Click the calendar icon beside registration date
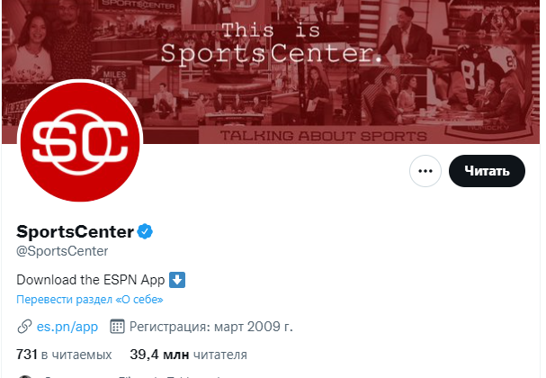 [116, 325]
